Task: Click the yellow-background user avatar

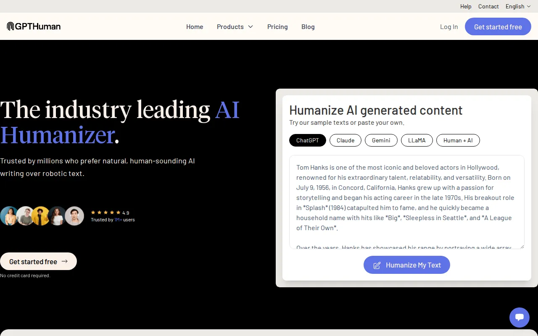Action: tap(41, 216)
